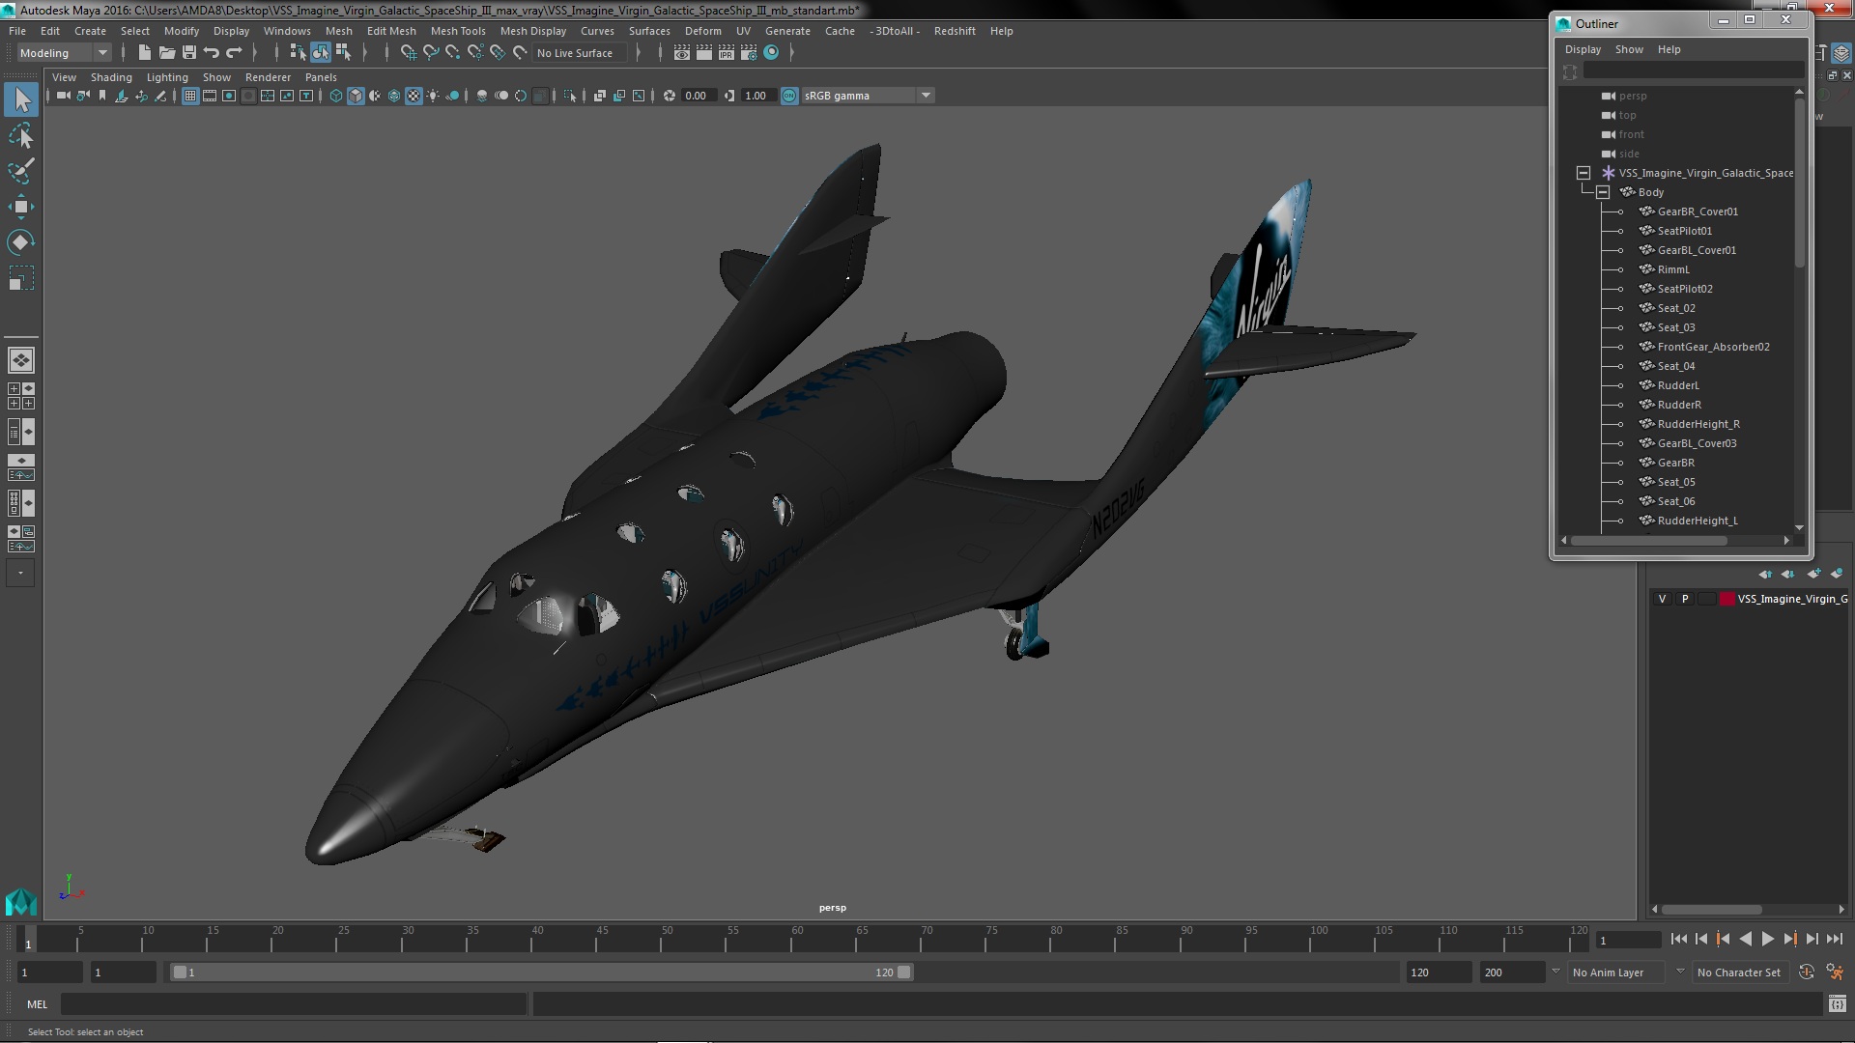Image resolution: width=1855 pixels, height=1043 pixels.
Task: Play the animation forwards
Action: [1767, 939]
